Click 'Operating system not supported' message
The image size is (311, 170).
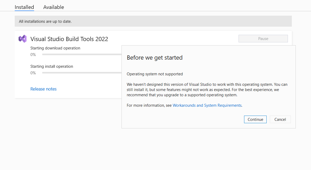155,74
